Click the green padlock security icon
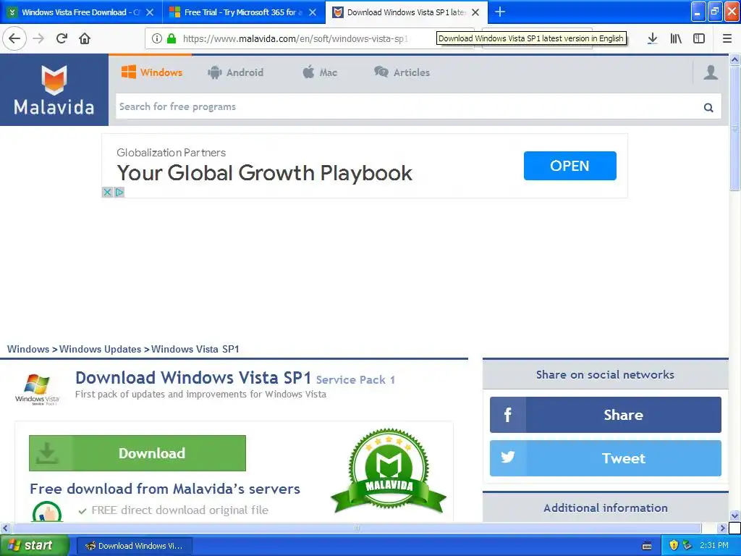741x556 pixels. click(172, 39)
